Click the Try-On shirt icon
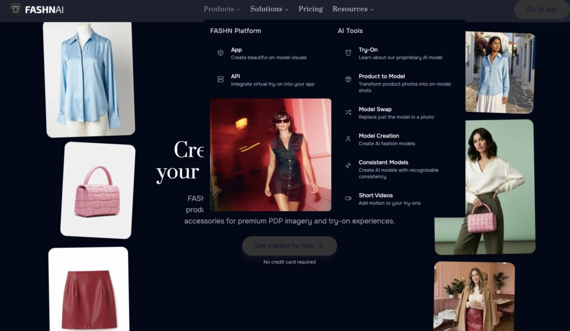 click(348, 53)
